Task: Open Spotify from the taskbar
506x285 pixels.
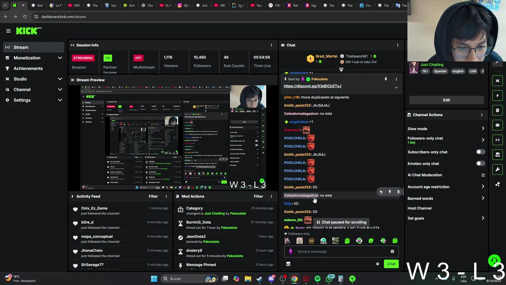Action: click(x=317, y=279)
